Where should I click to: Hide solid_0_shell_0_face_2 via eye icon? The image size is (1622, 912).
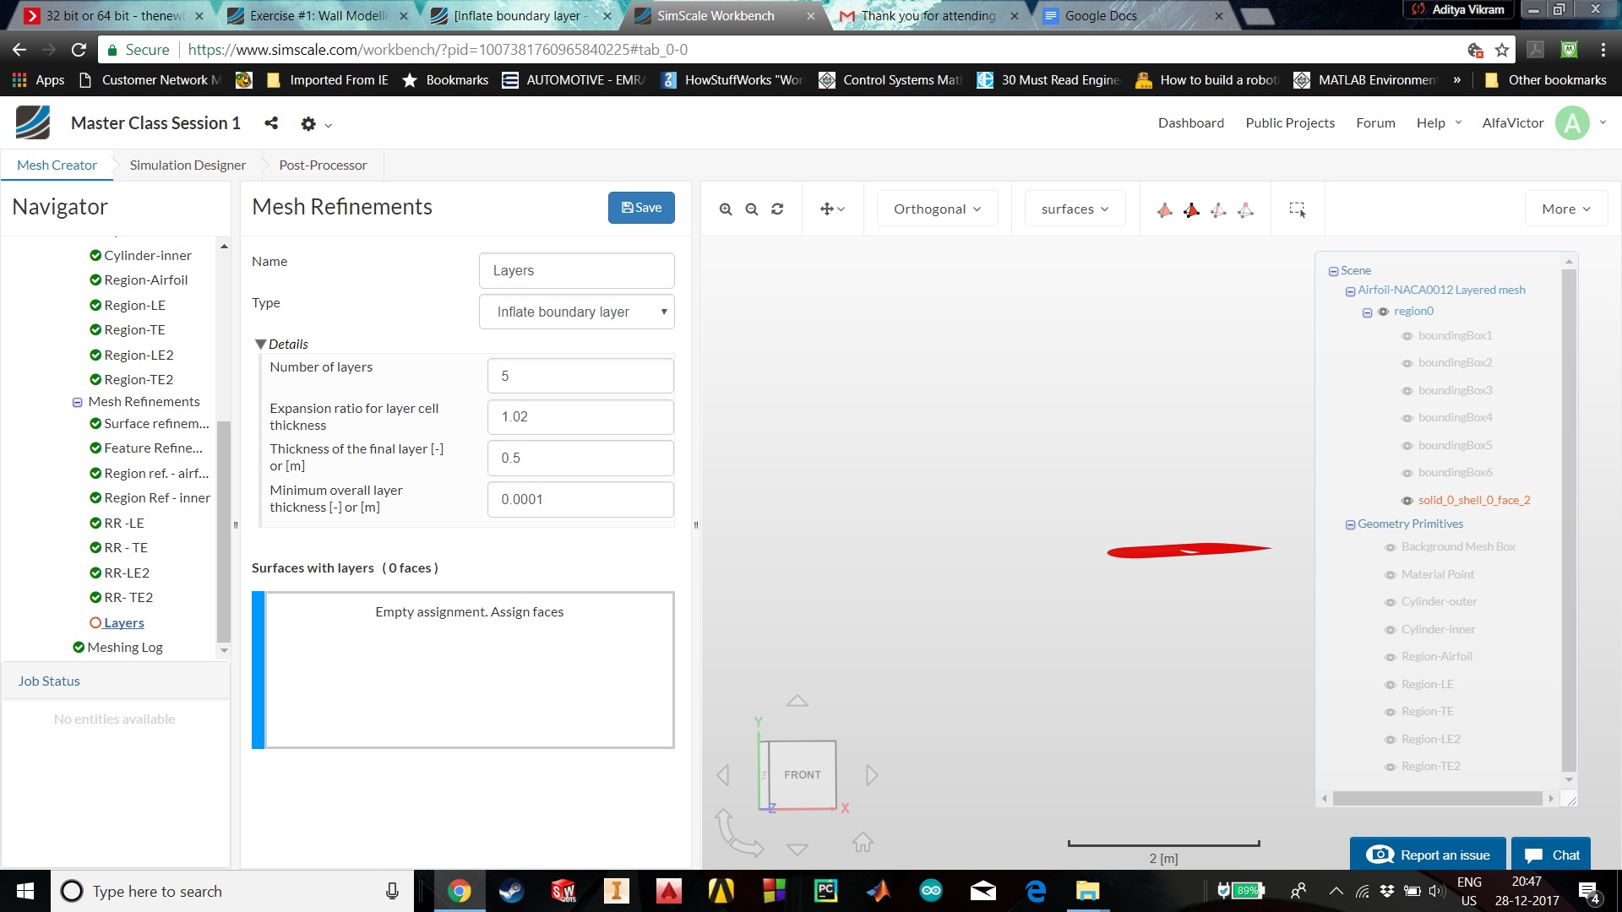coord(1407,501)
